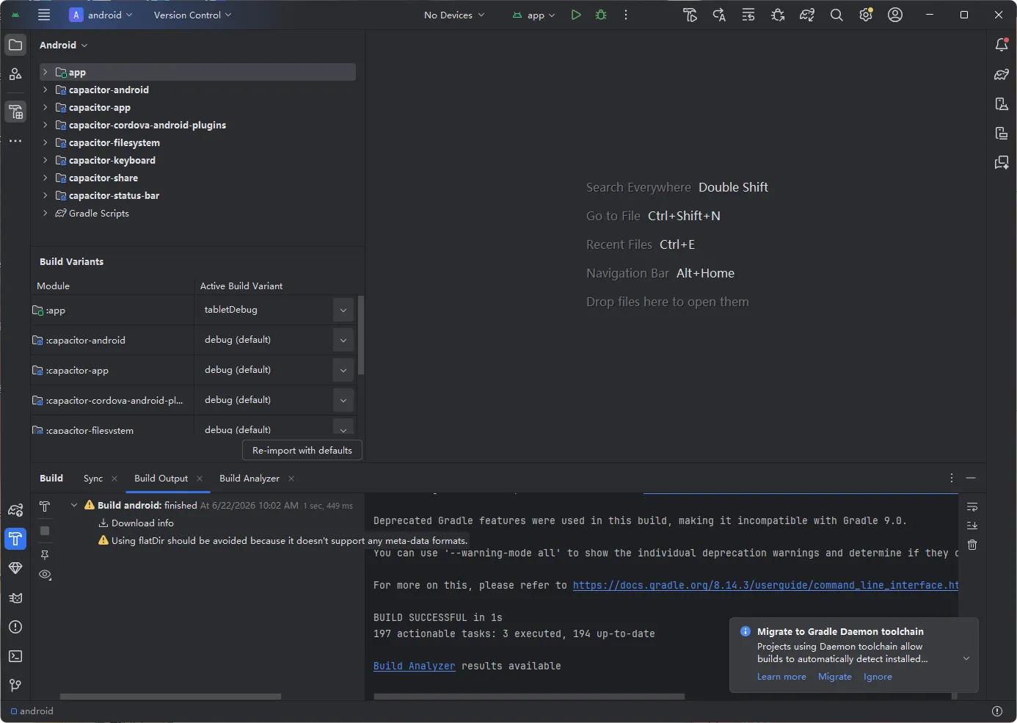The height and width of the screenshot is (723, 1017).
Task: Open the eye view options in Build panel
Action: click(x=45, y=575)
